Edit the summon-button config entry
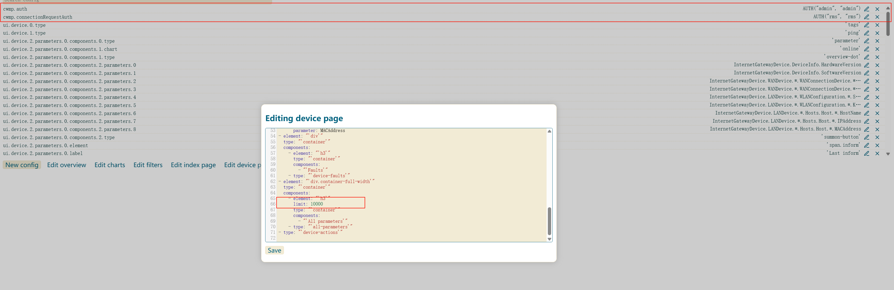 [866, 137]
